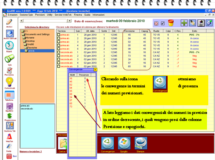Open the Estrazioni menu
The image size is (215, 160).
pos(12,15)
